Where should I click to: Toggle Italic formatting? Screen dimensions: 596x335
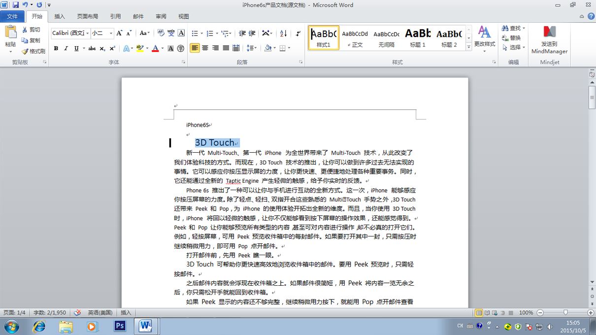pyautogui.click(x=66, y=48)
